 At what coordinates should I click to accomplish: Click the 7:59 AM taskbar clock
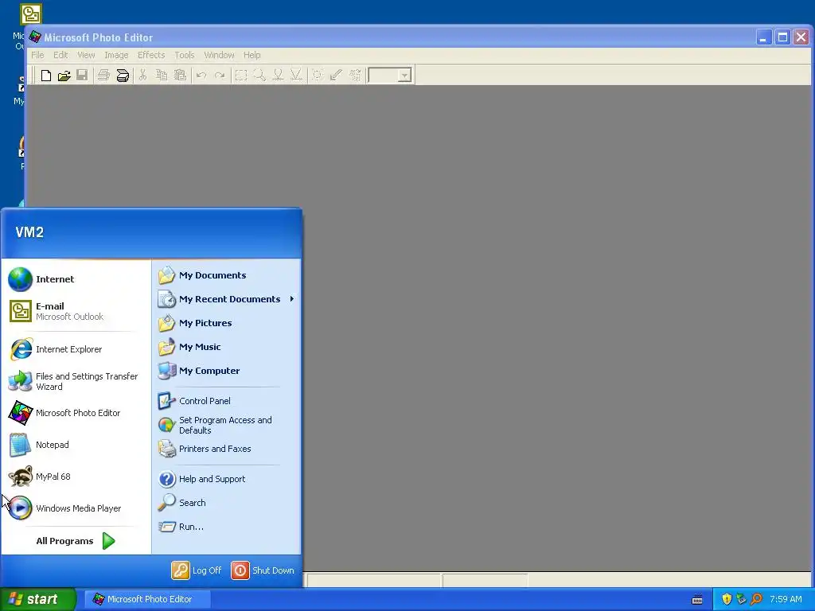click(786, 600)
